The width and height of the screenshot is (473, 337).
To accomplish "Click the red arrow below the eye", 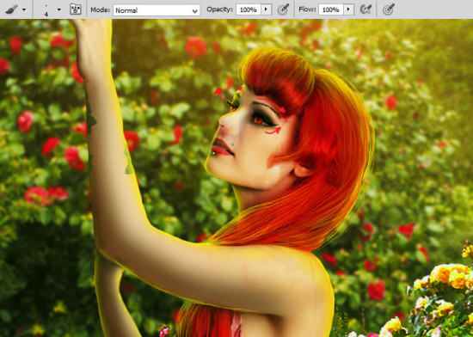I will tap(273, 131).
